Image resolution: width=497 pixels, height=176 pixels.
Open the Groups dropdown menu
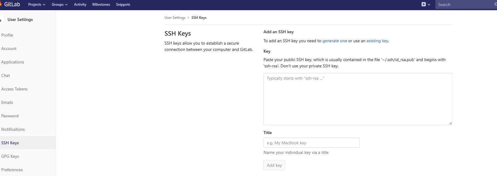[59, 4]
